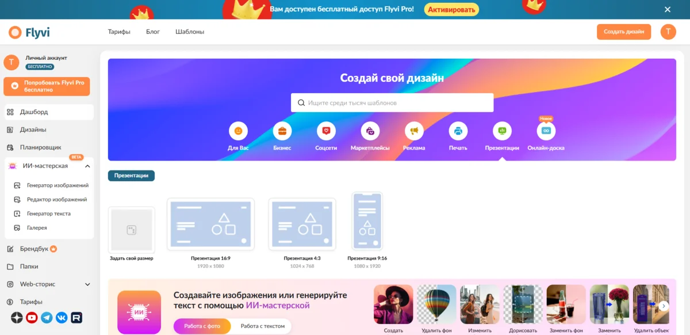
Task: Open the Печать printer icon
Action: tap(458, 131)
